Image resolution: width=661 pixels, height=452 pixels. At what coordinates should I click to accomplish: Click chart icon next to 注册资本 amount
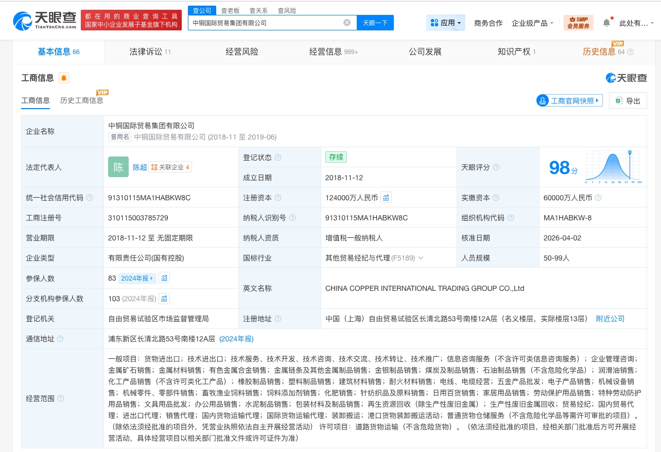(386, 197)
